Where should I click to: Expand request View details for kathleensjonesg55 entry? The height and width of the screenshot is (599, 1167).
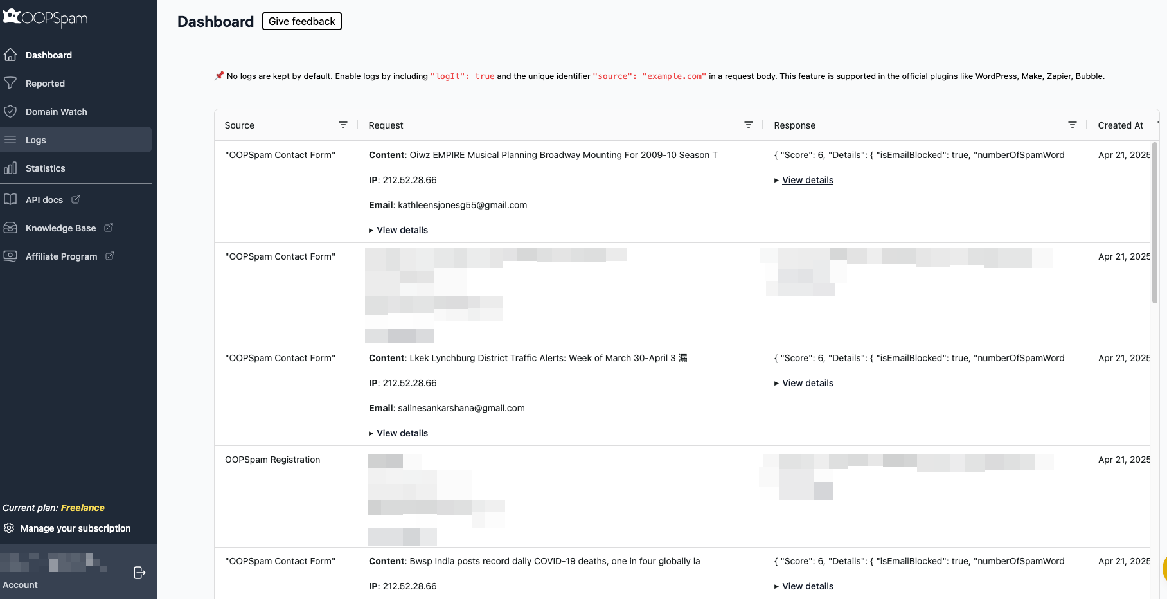[x=402, y=230]
